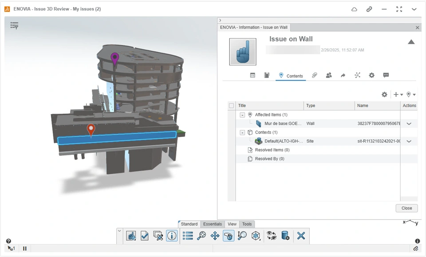Click the Actions column header
This screenshot has height=257, width=426.
(x=409, y=106)
